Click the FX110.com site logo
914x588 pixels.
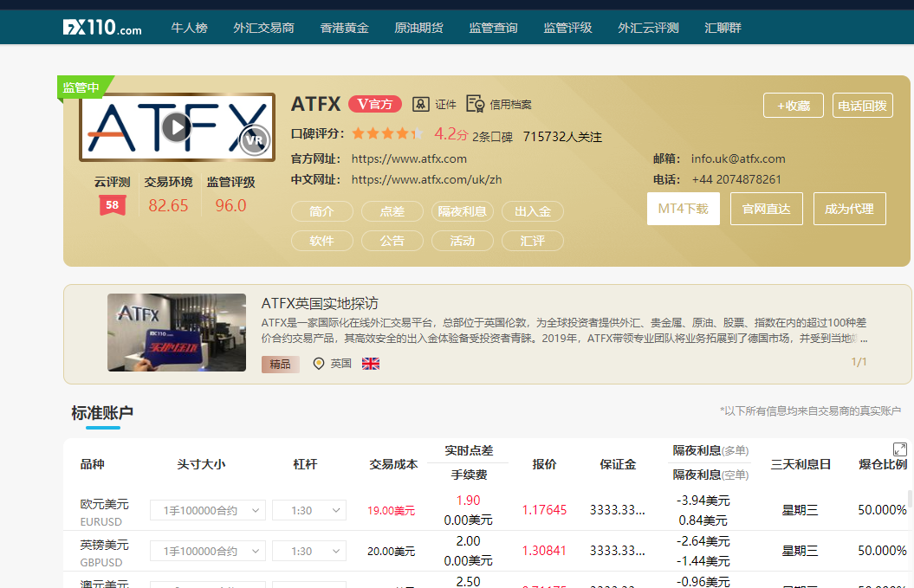[102, 28]
